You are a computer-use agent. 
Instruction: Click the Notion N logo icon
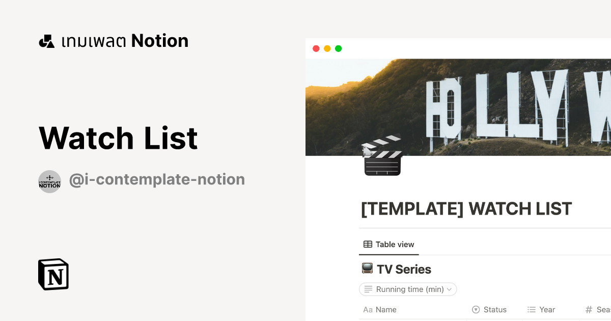click(x=53, y=274)
